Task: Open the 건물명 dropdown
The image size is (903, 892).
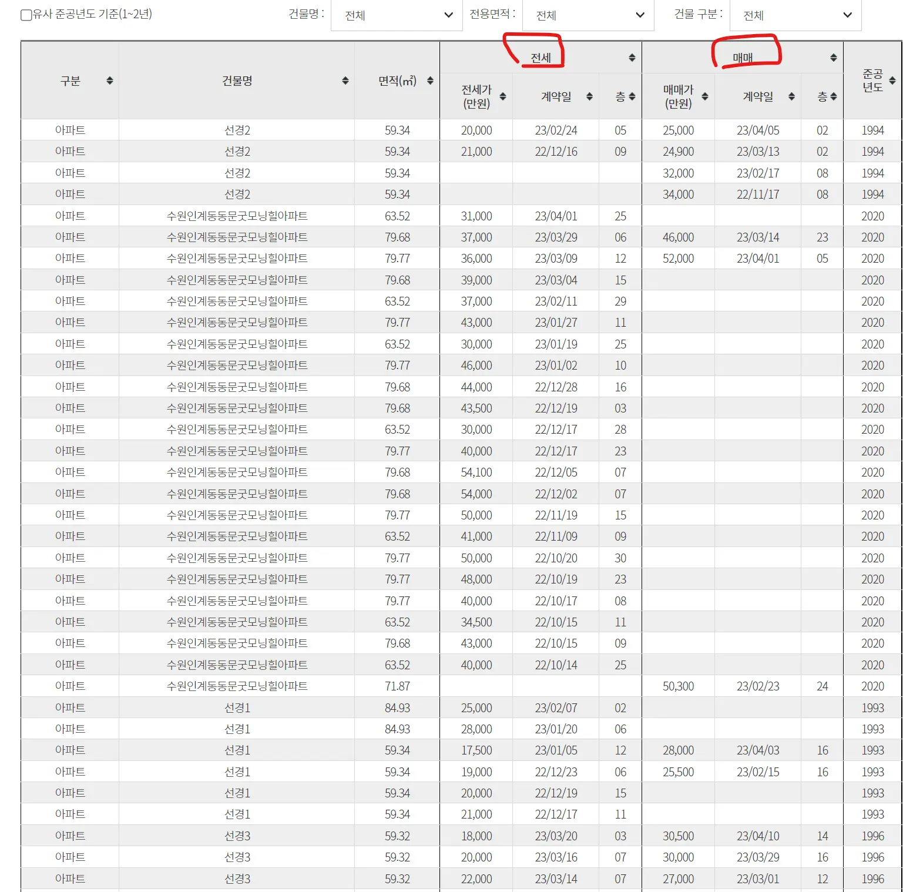Action: pyautogui.click(x=397, y=15)
